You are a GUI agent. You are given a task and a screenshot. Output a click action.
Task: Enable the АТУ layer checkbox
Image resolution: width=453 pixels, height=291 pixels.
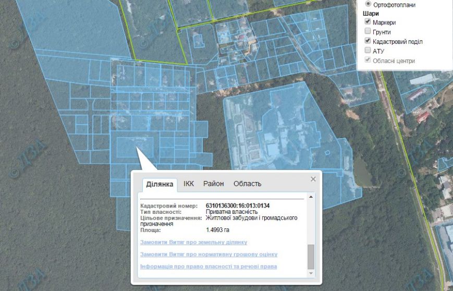368,51
